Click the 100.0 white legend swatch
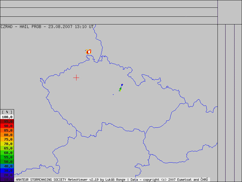Screen dimensions: 242x182 7,117
